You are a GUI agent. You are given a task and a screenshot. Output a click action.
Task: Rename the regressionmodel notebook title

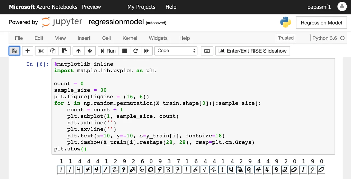[116, 22]
